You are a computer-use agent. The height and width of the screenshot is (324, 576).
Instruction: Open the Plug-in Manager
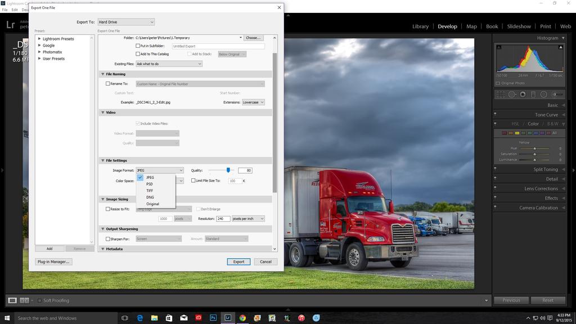(x=53, y=262)
